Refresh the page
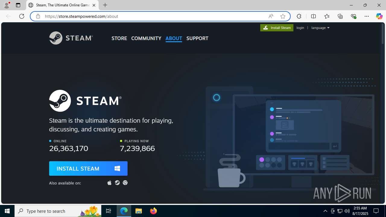 (x=22, y=16)
